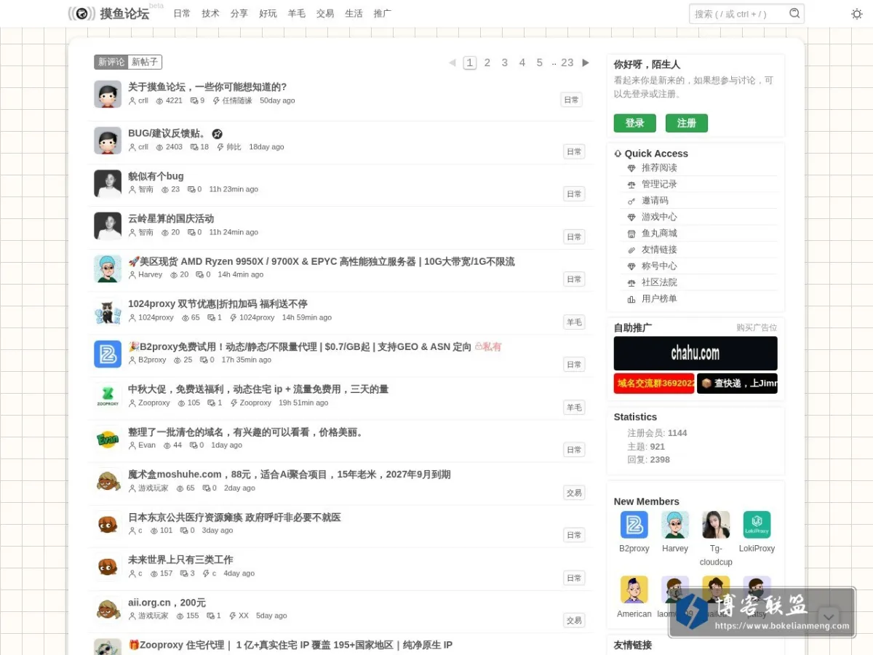Viewport: 873px width, 655px height.
Task: Open the 好玩 navigation menu
Action: tap(268, 14)
